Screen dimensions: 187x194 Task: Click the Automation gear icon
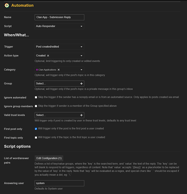pyautogui.click(x=7, y=5)
